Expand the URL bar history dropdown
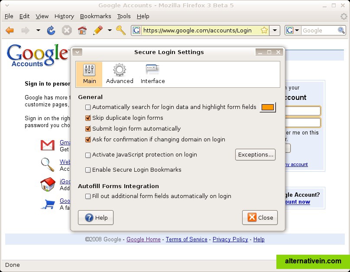The image size is (350, 272). (x=275, y=30)
